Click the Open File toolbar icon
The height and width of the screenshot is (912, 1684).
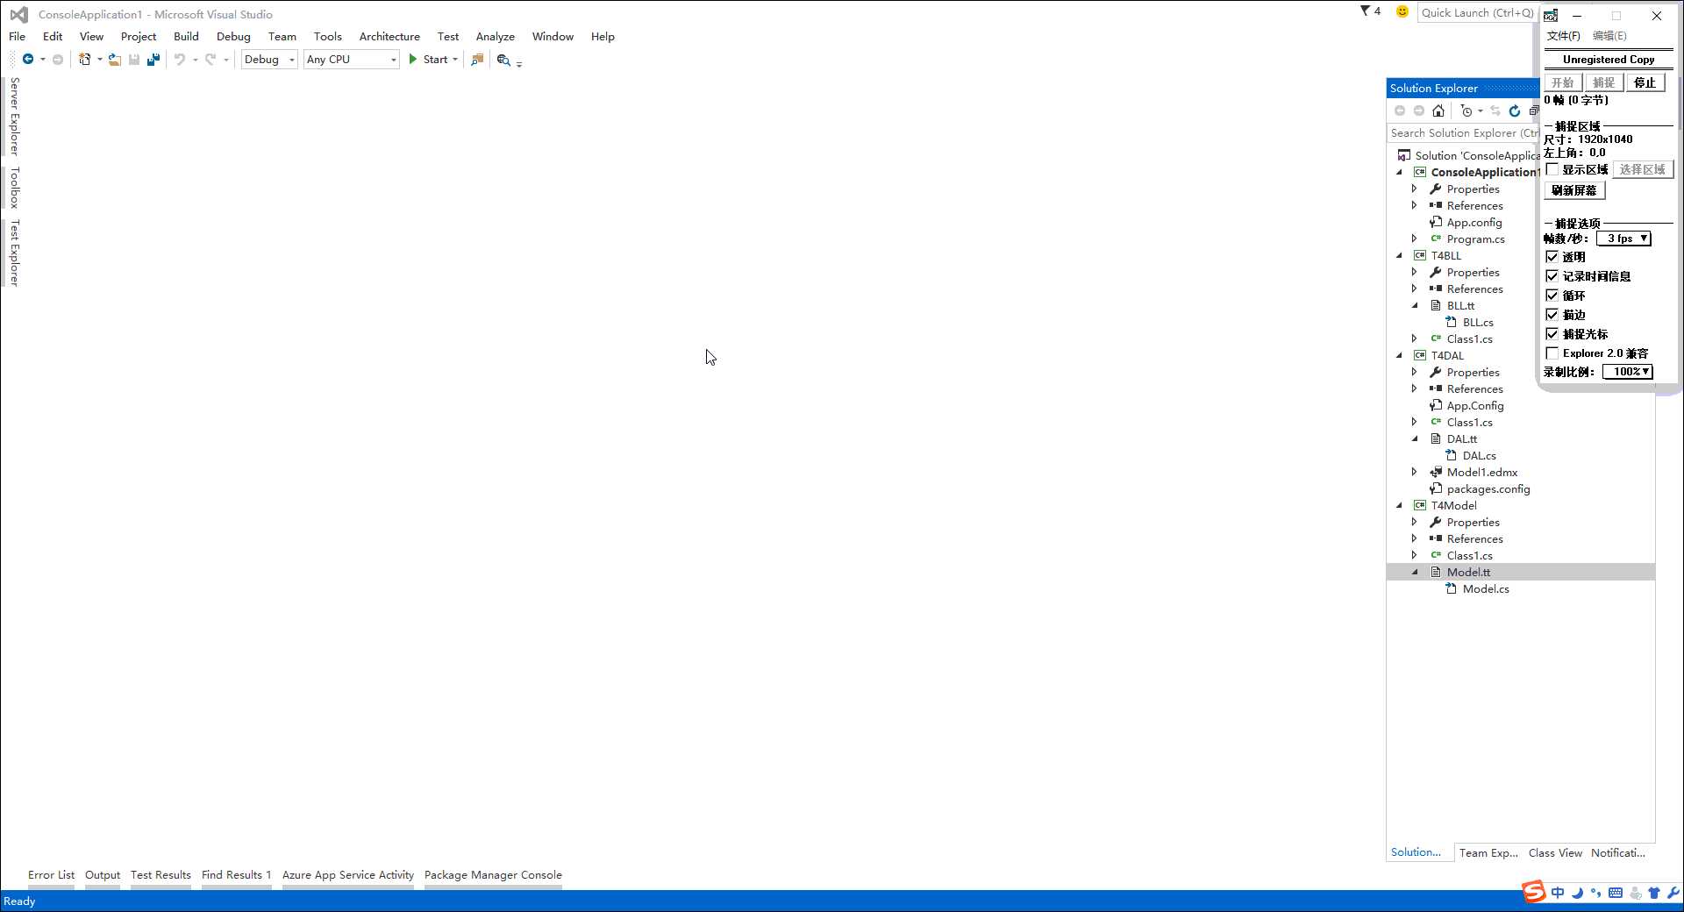[114, 60]
